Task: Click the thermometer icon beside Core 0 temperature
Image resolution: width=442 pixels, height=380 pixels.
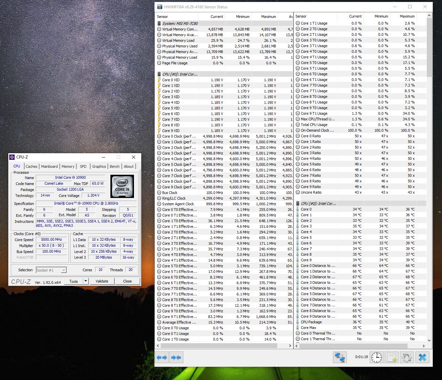Action: tap(297, 209)
